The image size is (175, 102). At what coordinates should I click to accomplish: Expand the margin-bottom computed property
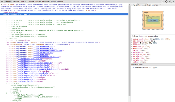tap(132, 54)
